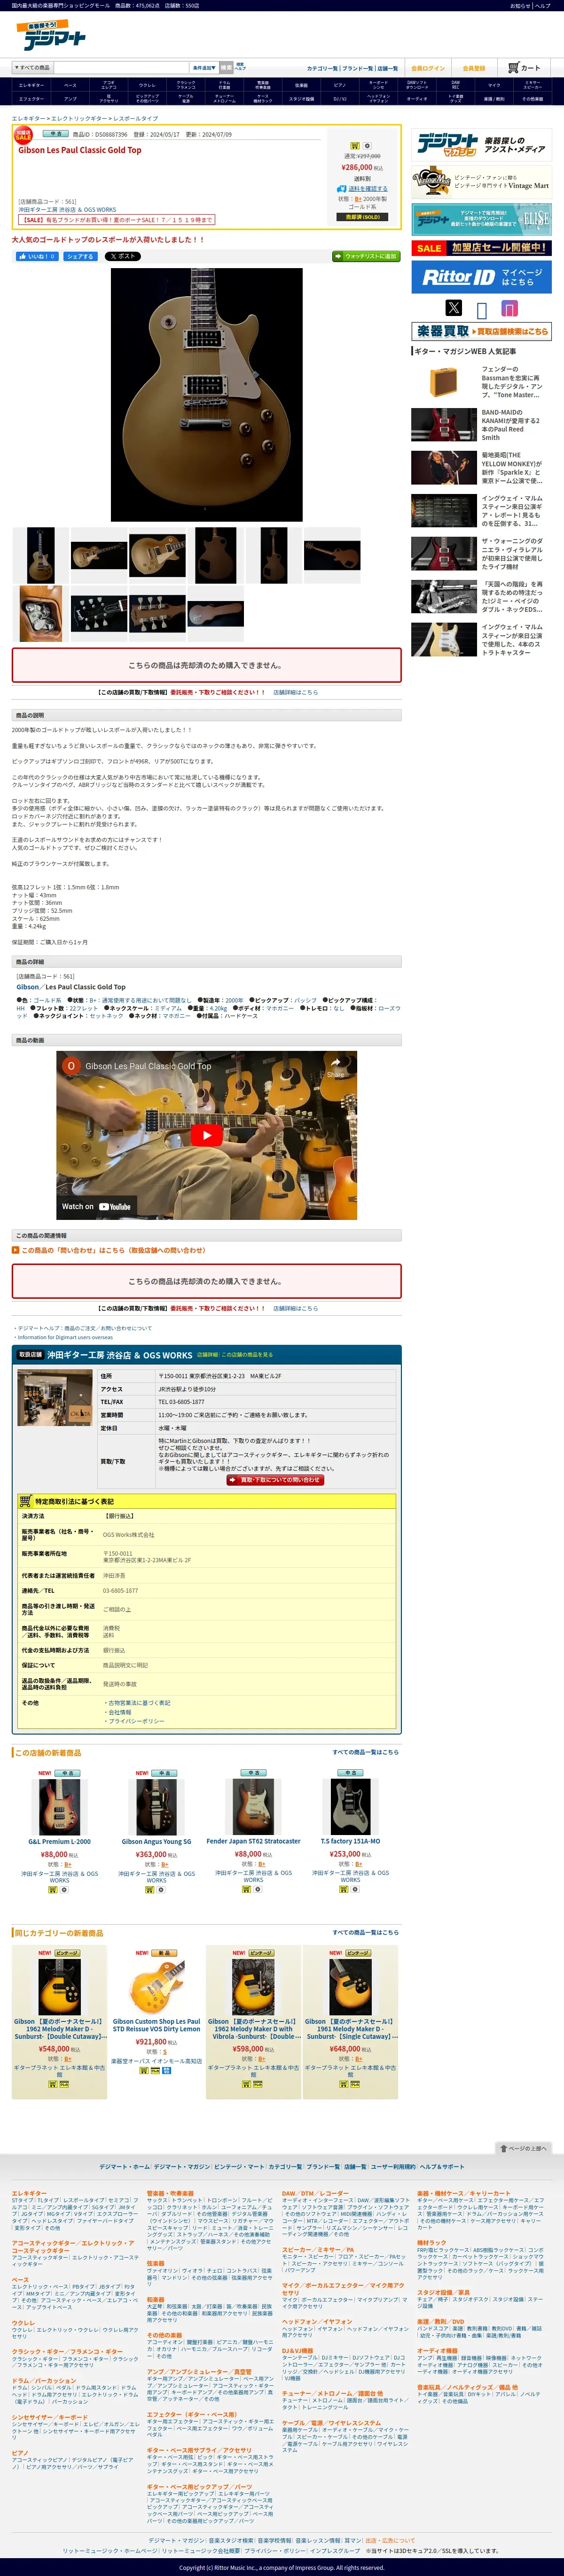This screenshot has width=564, height=2576.
Task: Open the すべての商品 category dropdown
Action: (32, 68)
